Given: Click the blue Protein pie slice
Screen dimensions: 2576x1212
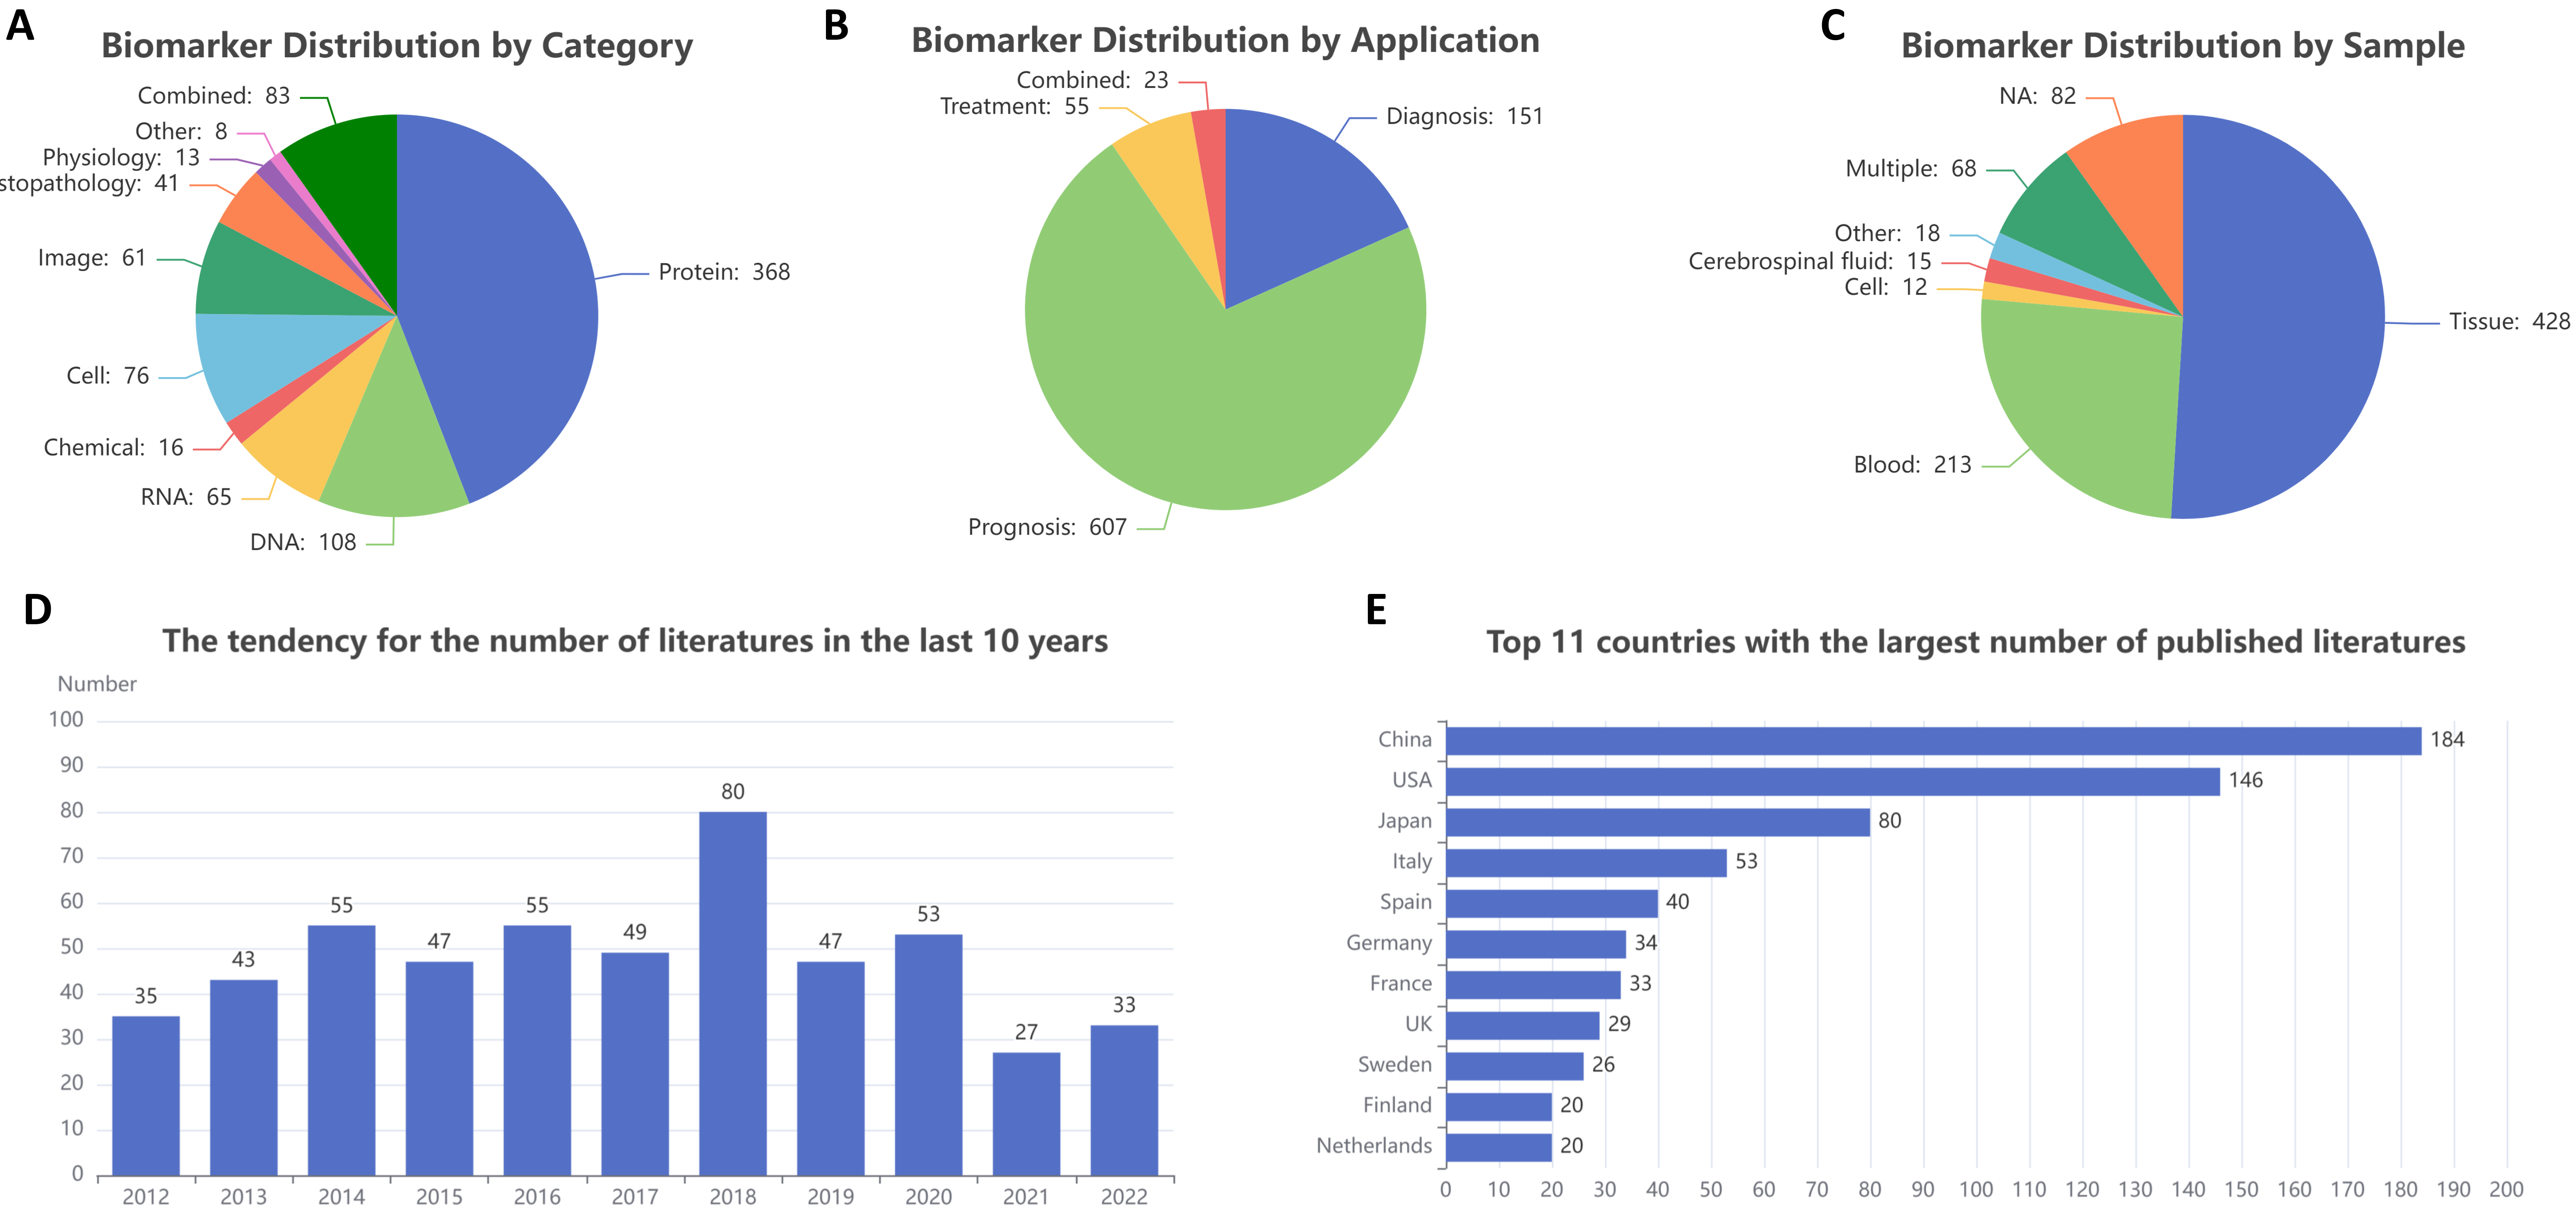Looking at the screenshot, I should point(500,300).
